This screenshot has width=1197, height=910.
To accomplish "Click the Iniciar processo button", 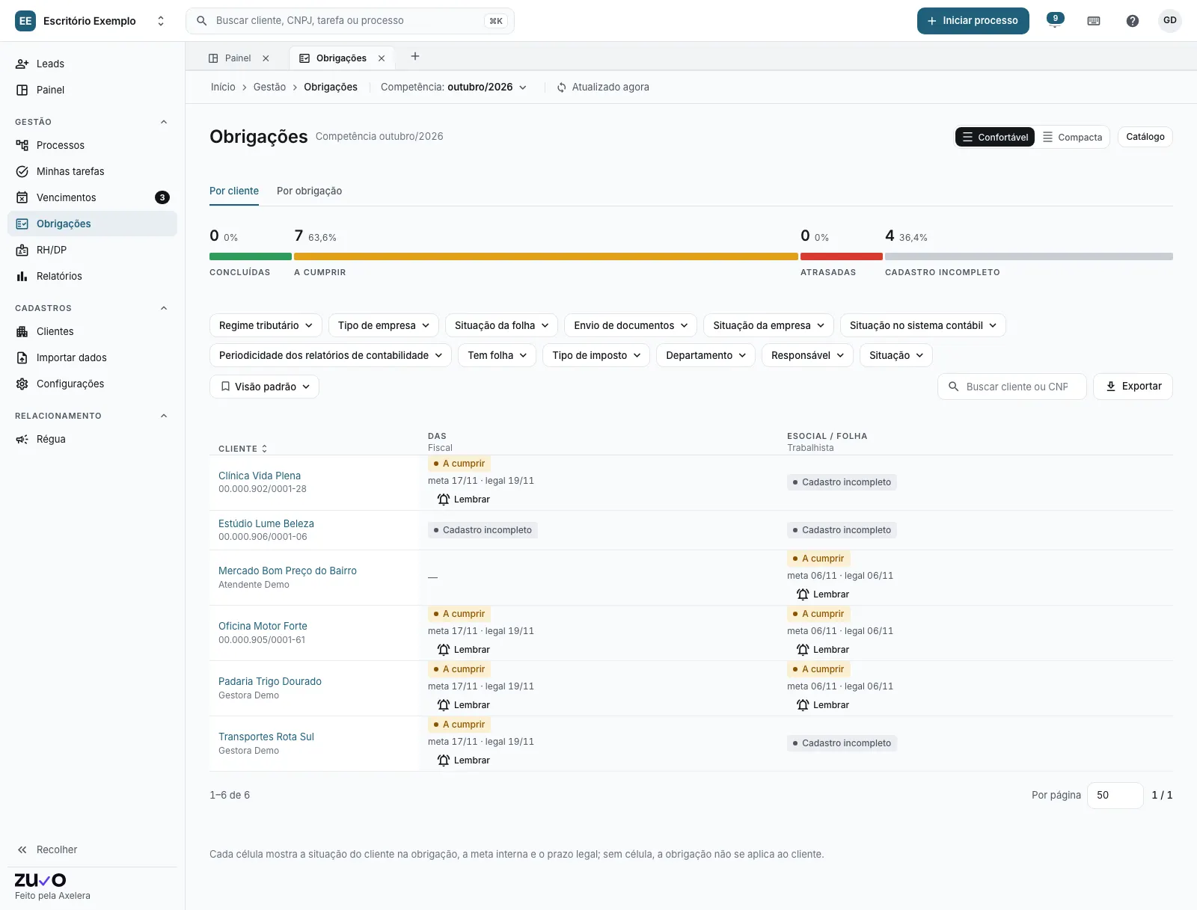I will tap(973, 21).
